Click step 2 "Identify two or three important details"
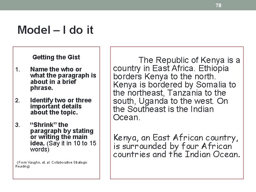256x192 pixels. (x=61, y=106)
